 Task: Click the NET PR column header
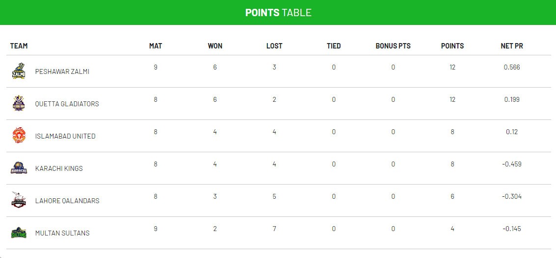coord(512,46)
